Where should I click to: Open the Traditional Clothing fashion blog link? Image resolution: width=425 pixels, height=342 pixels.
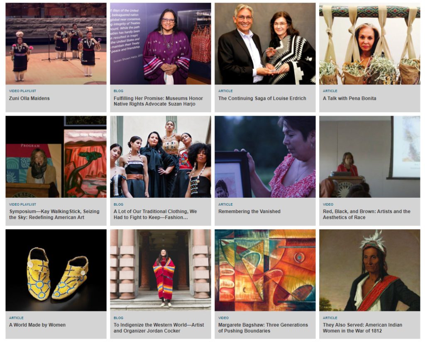pos(155,214)
